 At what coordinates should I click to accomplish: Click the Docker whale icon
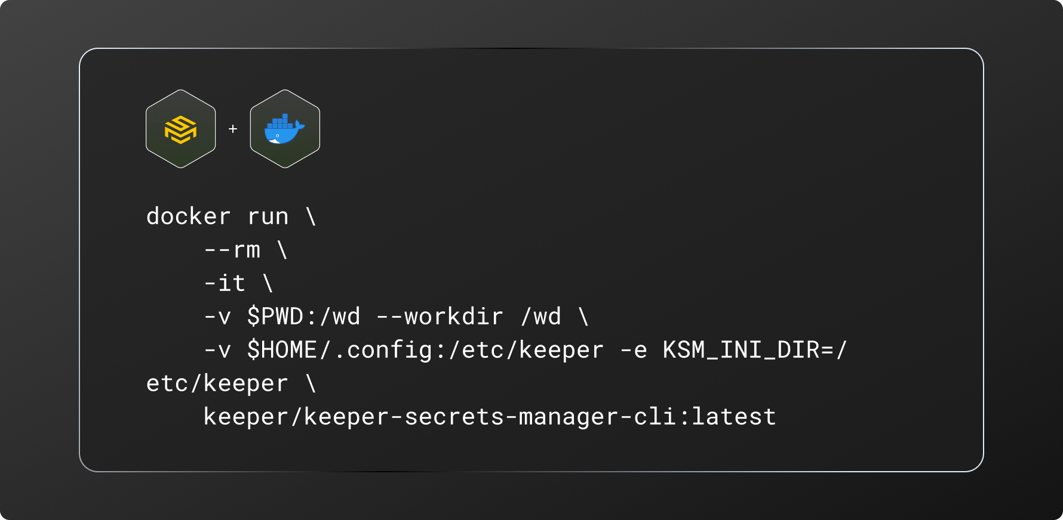pyautogui.click(x=285, y=129)
